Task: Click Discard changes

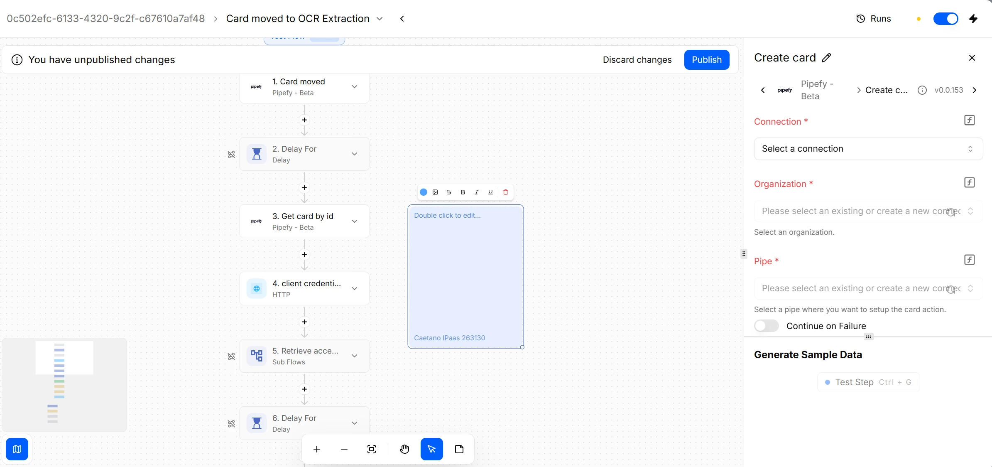Action: tap(637, 60)
